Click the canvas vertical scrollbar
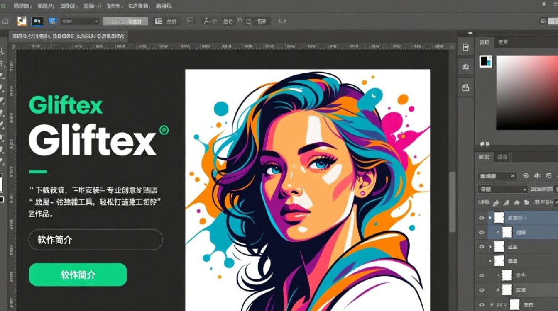 453,199
